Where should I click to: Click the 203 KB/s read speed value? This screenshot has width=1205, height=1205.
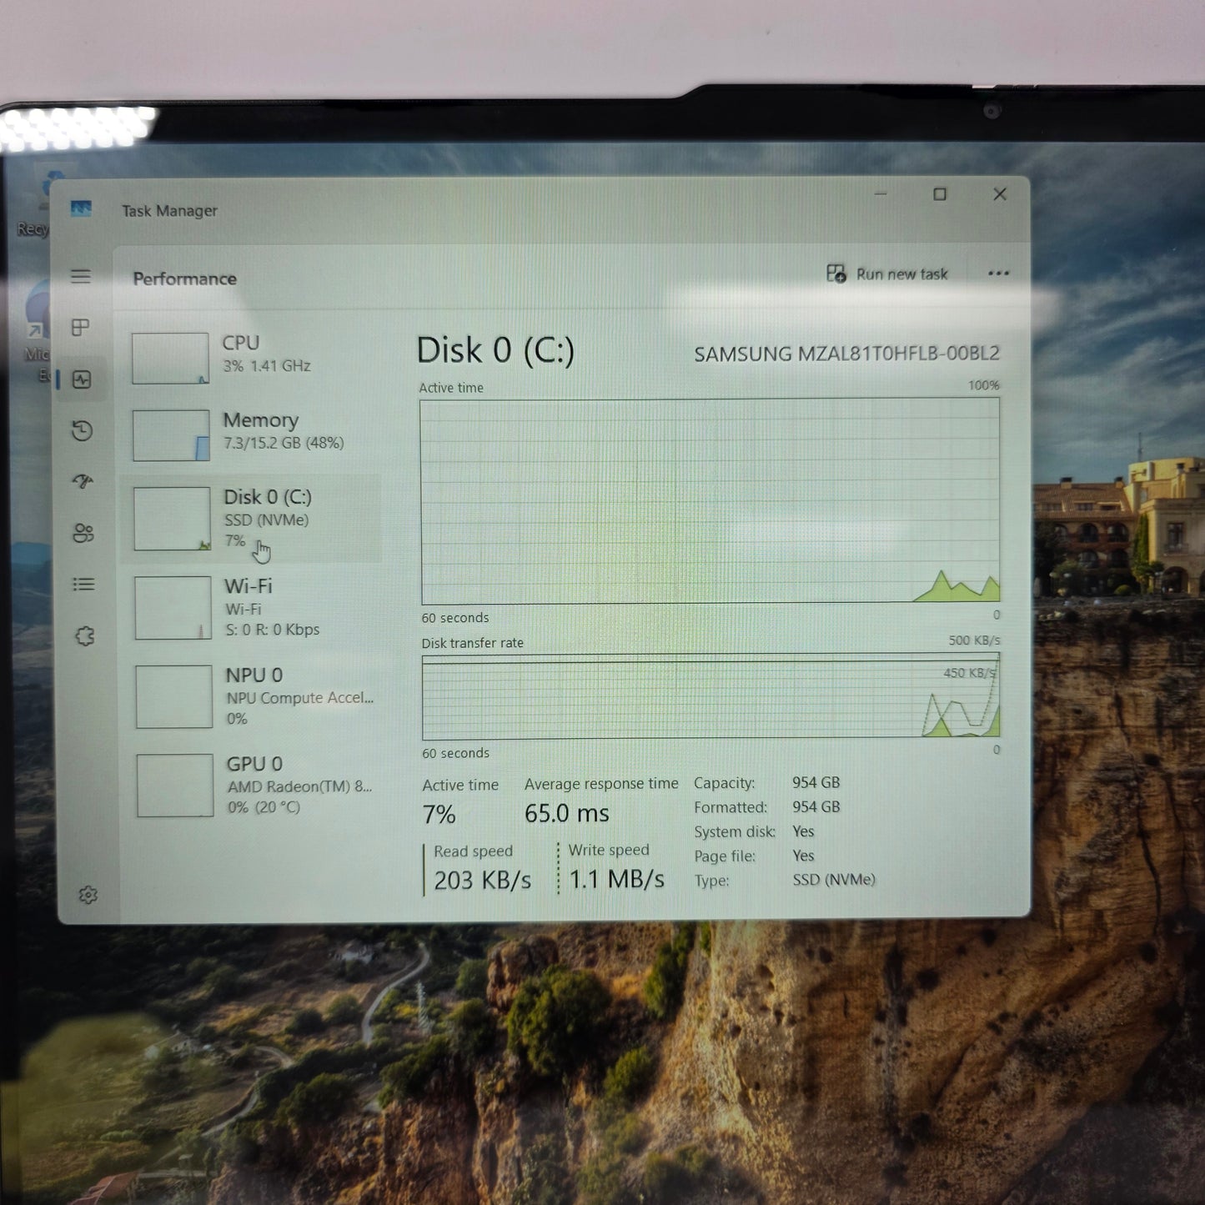pos(482,880)
